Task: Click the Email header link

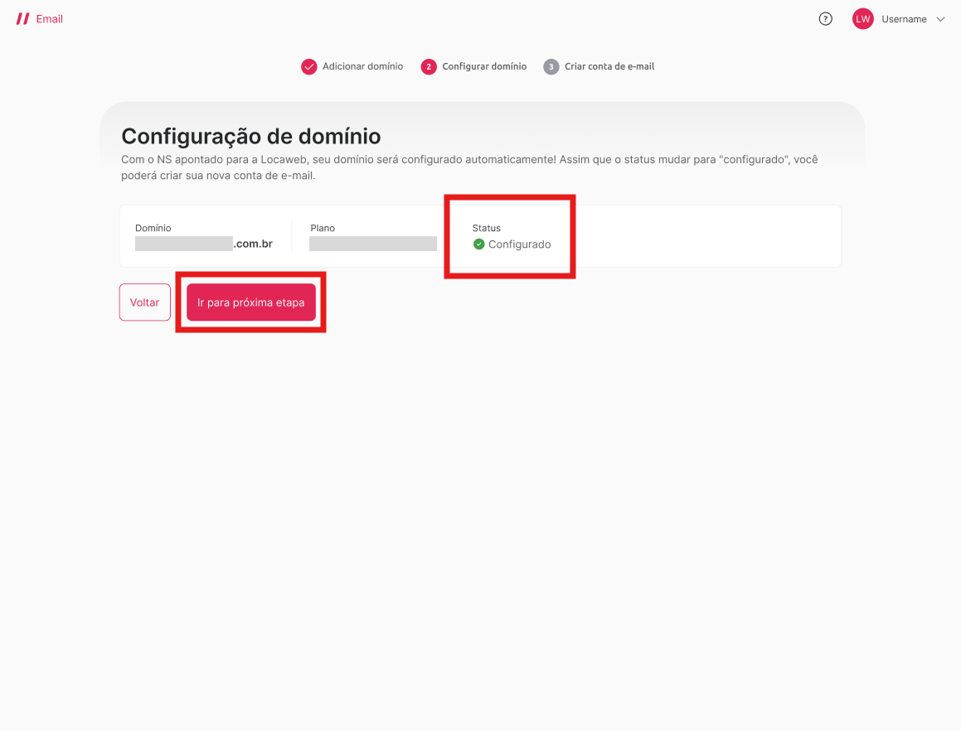Action: click(x=49, y=19)
